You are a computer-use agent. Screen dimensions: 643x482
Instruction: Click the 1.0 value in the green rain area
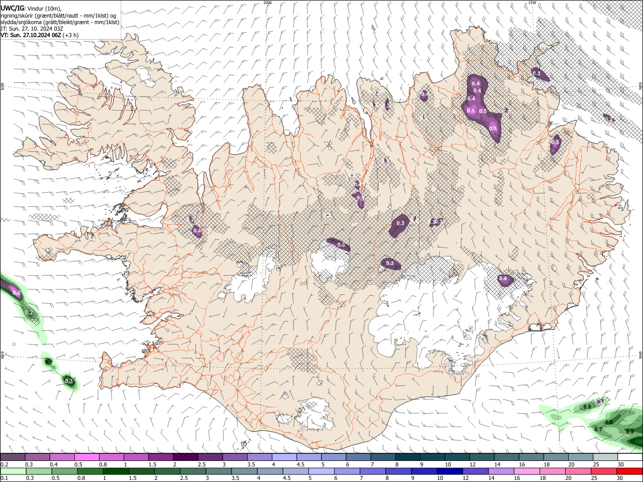tap(609, 422)
